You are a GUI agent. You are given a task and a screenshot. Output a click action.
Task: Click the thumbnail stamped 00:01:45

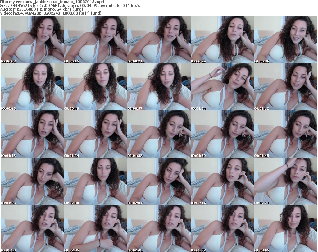(x=285, y=134)
